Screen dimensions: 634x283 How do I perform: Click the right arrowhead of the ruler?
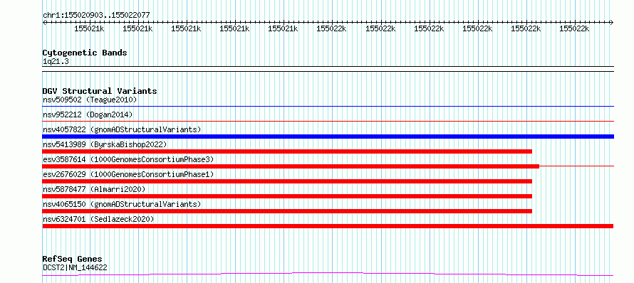click(611, 22)
